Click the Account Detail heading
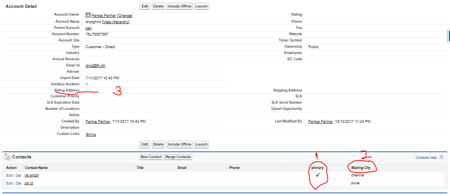The height and width of the screenshot is (194, 450). 21,6
